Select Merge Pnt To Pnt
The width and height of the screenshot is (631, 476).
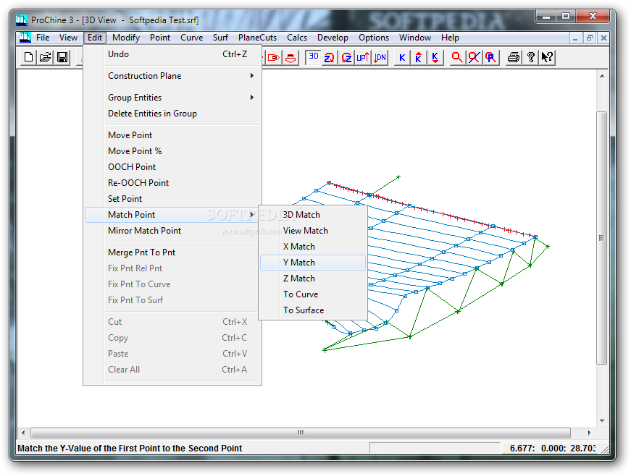(173, 252)
